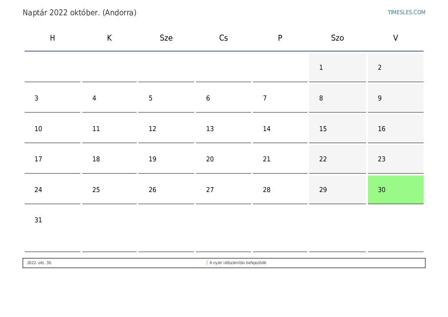This screenshot has width=448, height=317.
Task: Click day 29 in the calendar
Action: [337, 190]
